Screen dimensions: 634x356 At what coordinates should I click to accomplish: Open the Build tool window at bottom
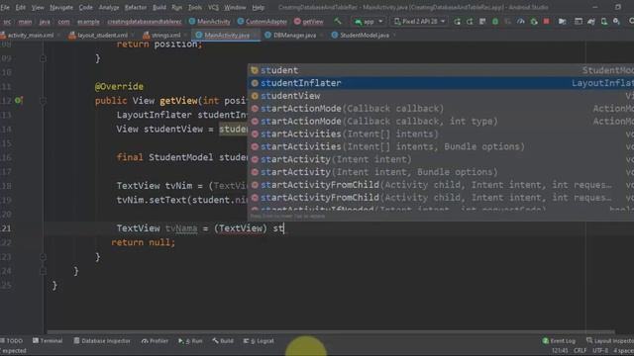pyautogui.click(x=223, y=340)
